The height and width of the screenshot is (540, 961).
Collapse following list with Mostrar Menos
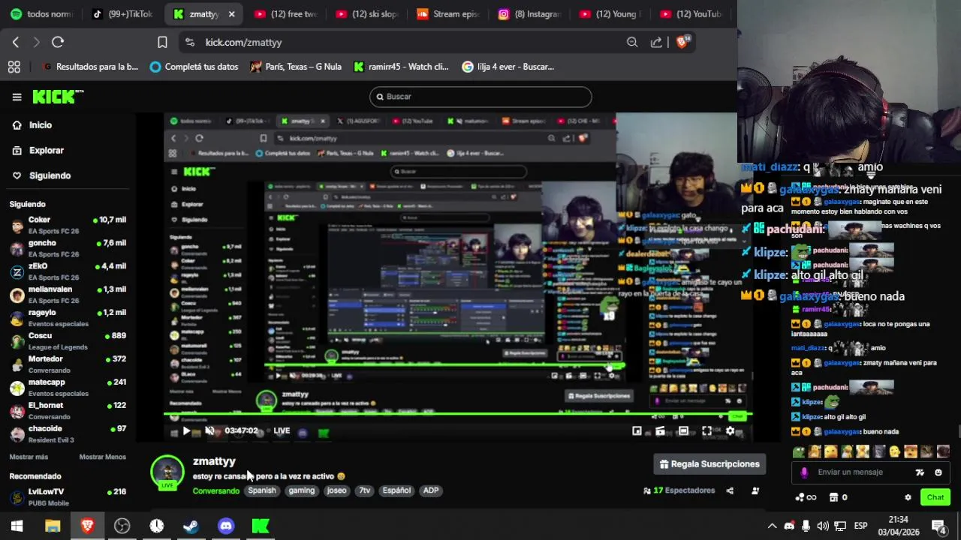[x=103, y=457]
